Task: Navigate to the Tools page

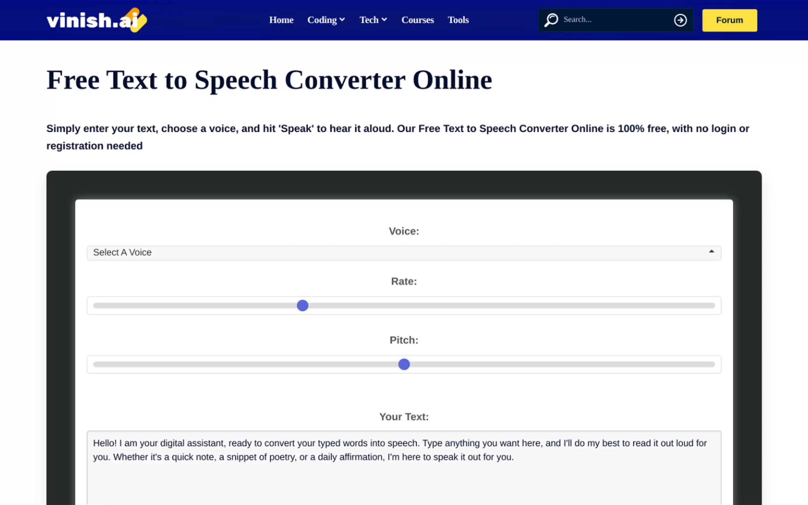Action: (458, 20)
